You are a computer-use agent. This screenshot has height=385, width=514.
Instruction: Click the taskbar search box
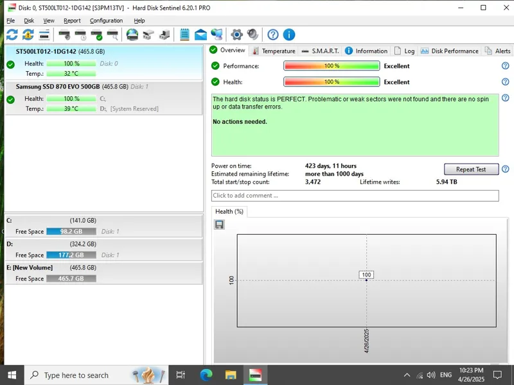96,375
